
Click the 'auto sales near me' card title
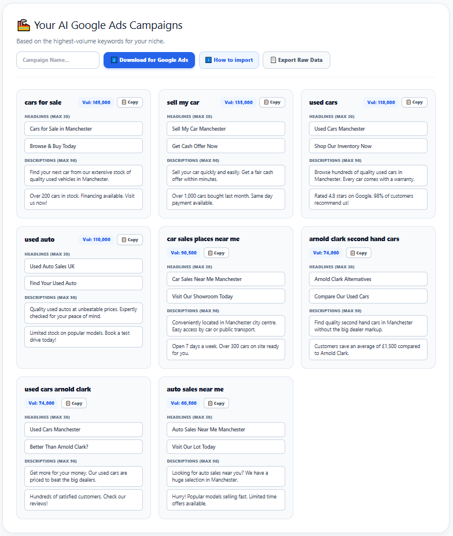[195, 389]
